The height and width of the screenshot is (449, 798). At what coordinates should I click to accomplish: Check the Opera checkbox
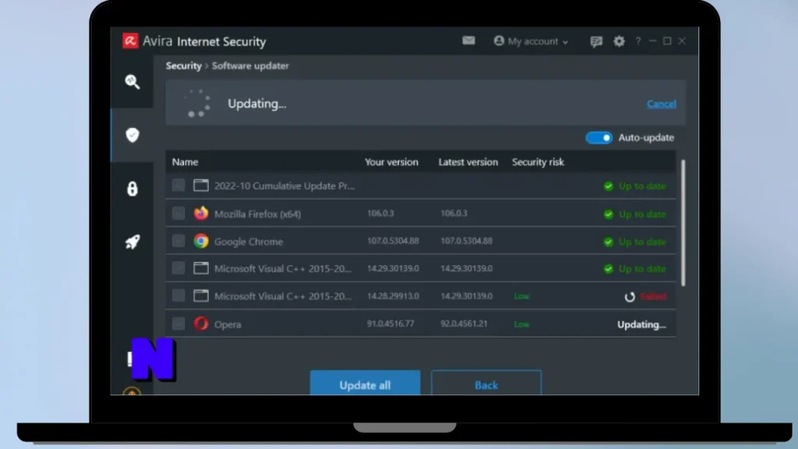click(x=178, y=323)
